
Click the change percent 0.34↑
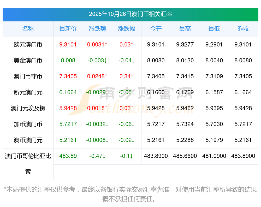point(127,76)
